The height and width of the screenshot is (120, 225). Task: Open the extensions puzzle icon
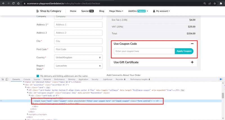coord(221,3)
